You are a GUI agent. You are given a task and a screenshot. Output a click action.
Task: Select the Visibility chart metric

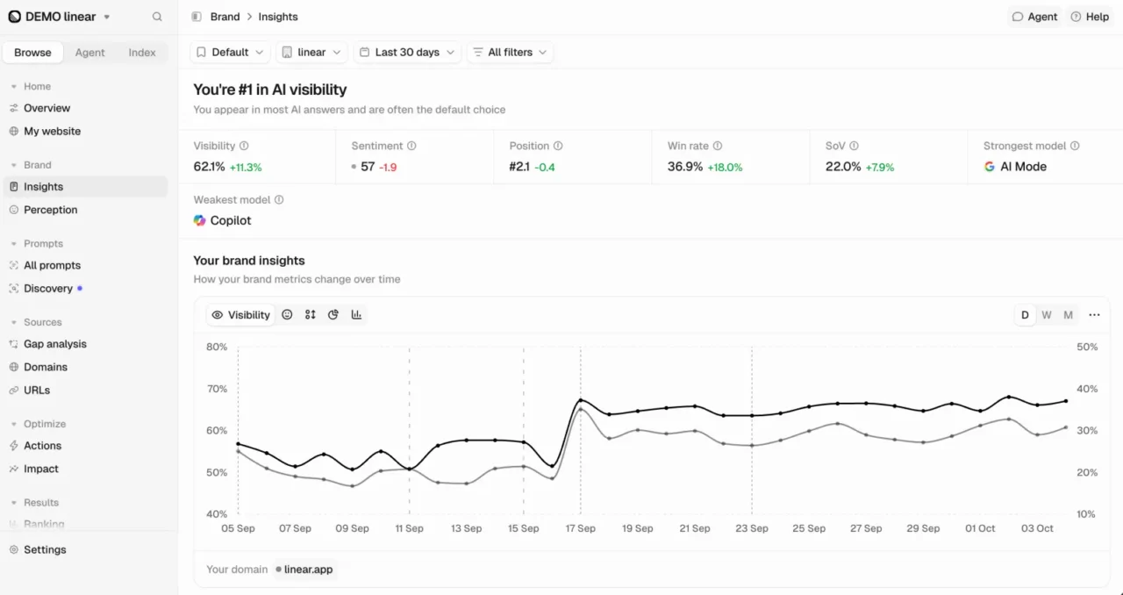pos(241,315)
